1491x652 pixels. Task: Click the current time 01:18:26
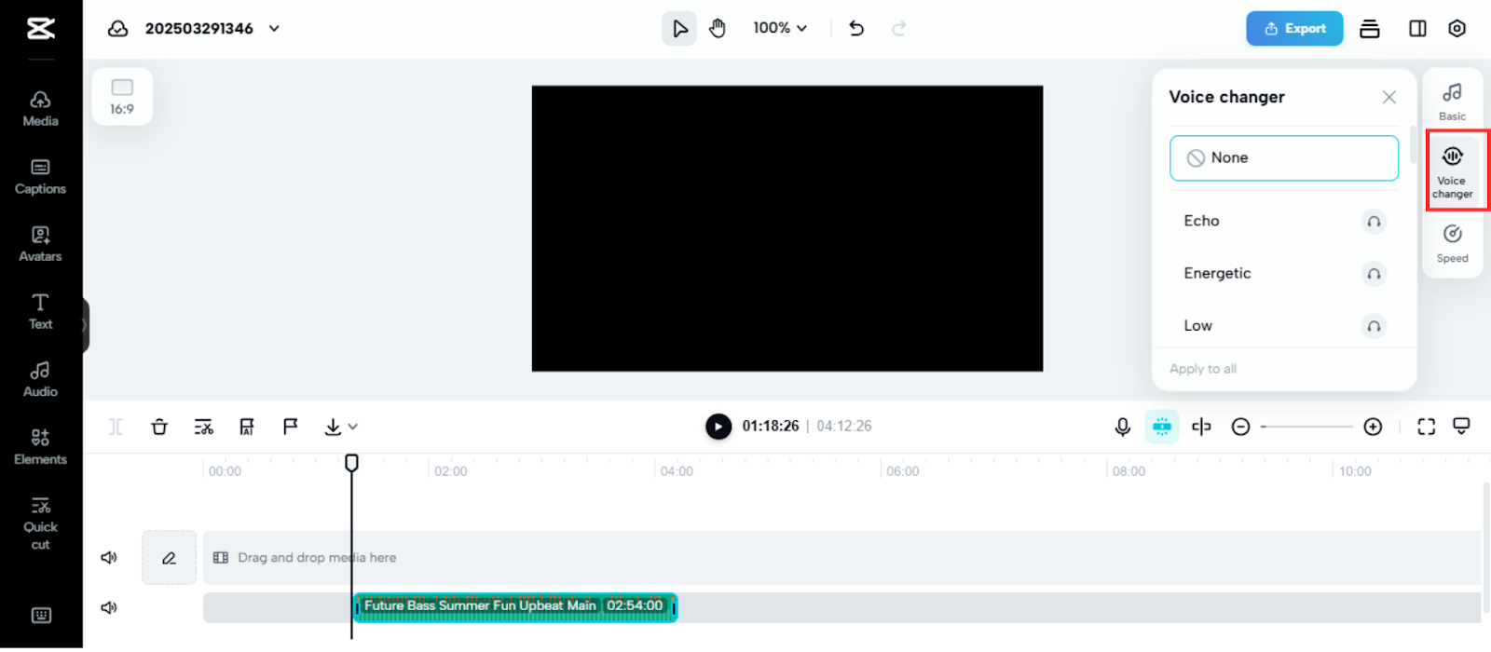[771, 426]
